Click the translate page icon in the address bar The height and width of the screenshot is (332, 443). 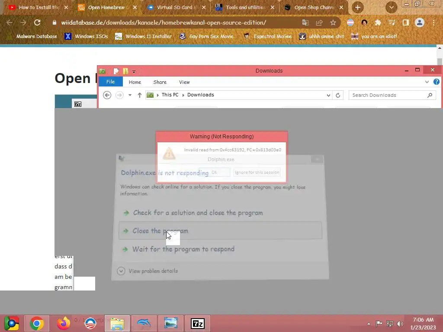(x=305, y=22)
